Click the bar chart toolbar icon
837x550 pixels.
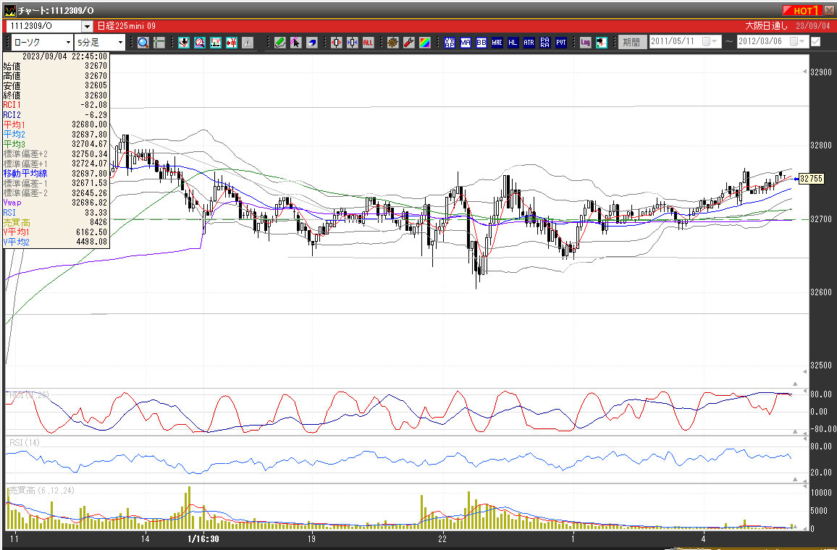(x=216, y=43)
